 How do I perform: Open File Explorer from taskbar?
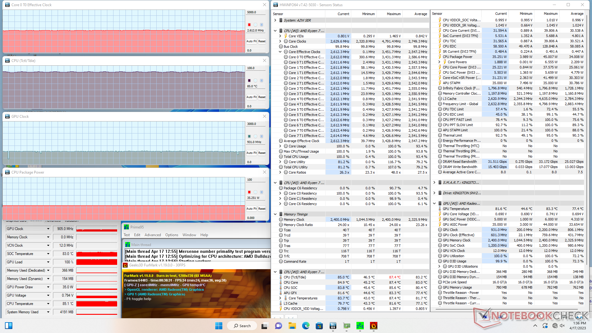pos(292,326)
